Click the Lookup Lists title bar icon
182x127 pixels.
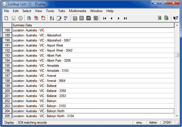(5, 4)
